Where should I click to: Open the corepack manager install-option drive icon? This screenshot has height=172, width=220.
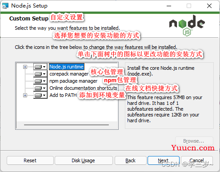[x=40, y=74]
